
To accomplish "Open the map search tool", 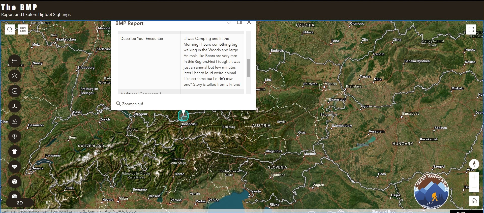I will click(x=10, y=30).
